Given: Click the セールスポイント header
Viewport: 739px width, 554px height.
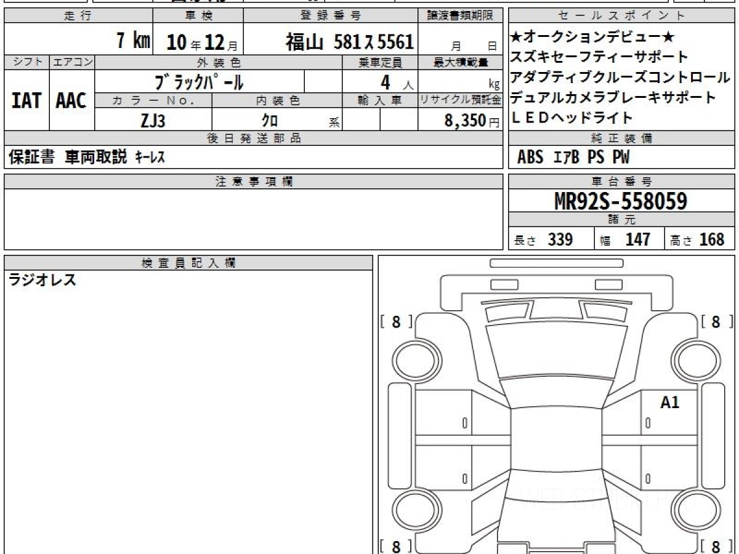Looking at the screenshot, I should point(621,16).
